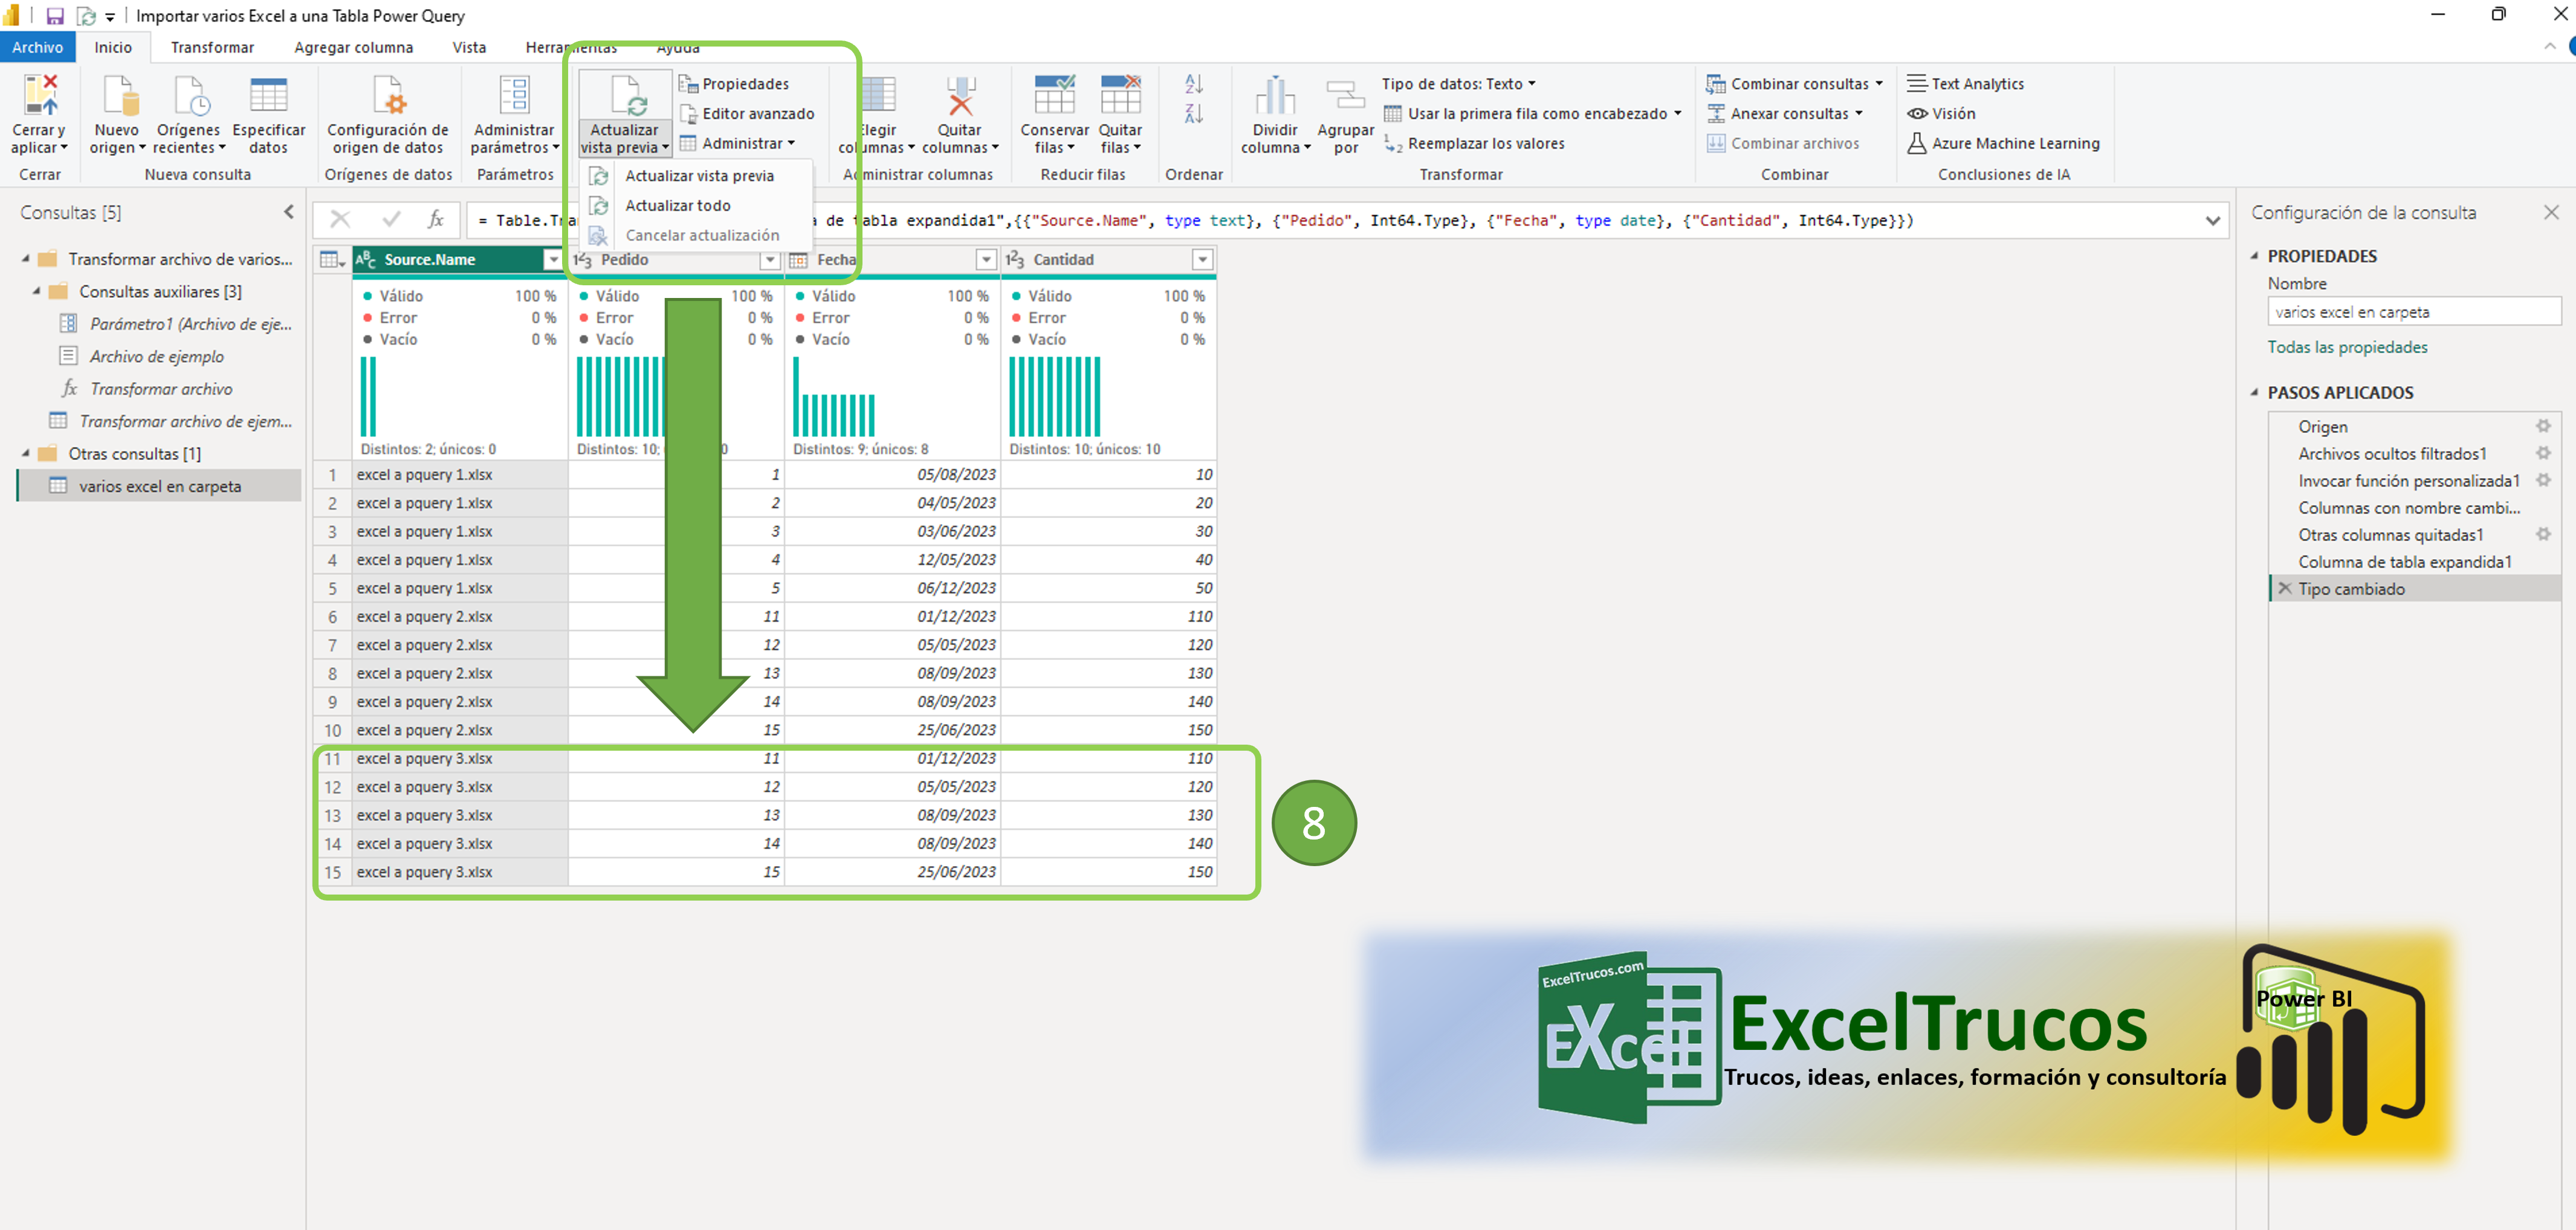Expand the formula bar
The image size is (2576, 1230).
2213,221
